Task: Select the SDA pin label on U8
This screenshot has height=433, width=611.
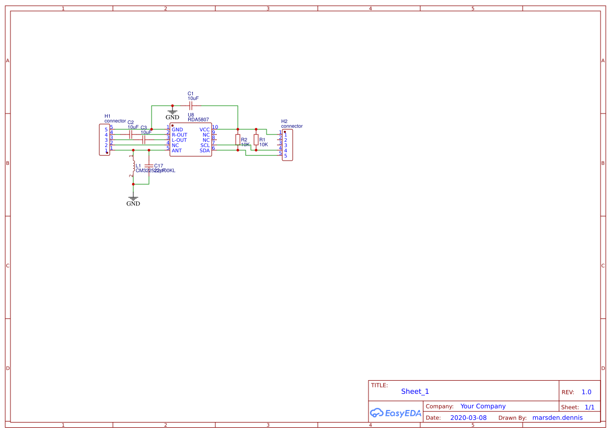Action: (204, 151)
